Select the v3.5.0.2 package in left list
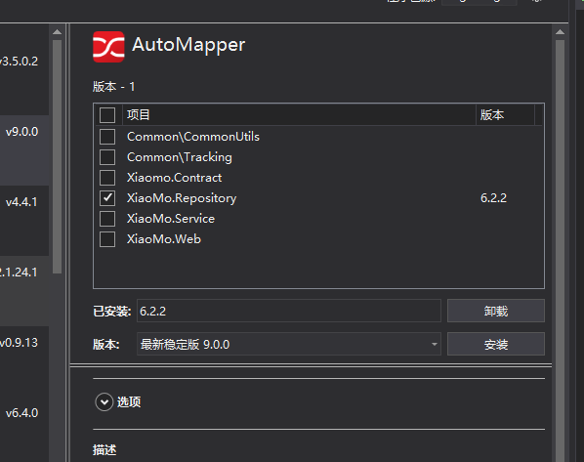 [x=24, y=69]
